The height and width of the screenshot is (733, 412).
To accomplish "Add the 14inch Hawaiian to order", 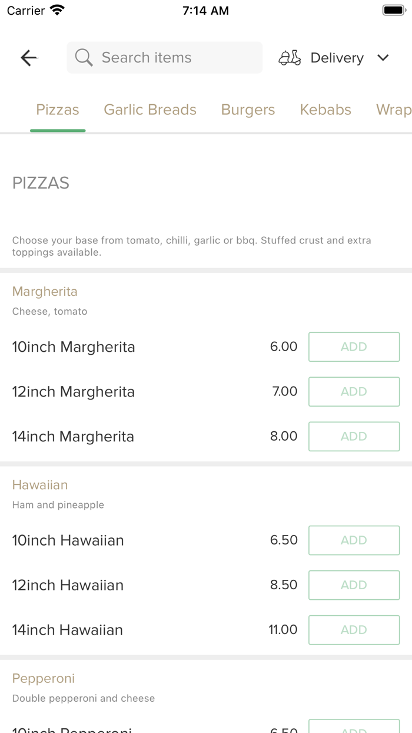I will point(354,630).
